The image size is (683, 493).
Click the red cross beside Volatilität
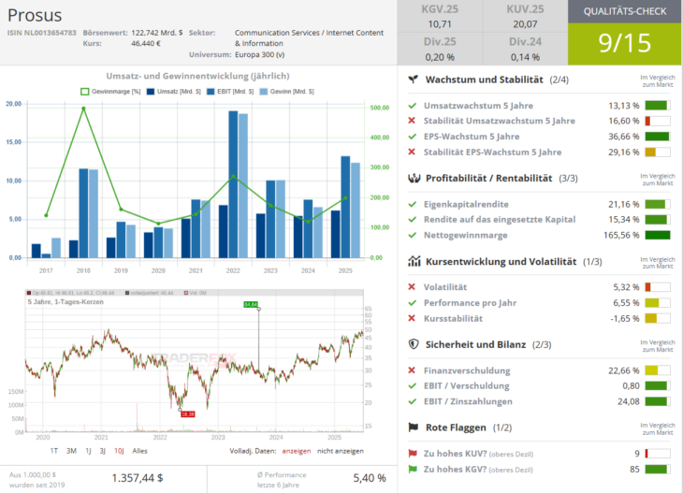tap(412, 287)
